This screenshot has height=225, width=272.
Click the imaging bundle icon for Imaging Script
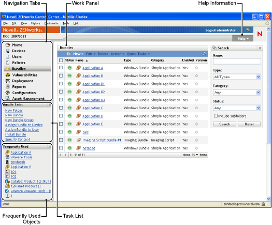click(x=79, y=140)
